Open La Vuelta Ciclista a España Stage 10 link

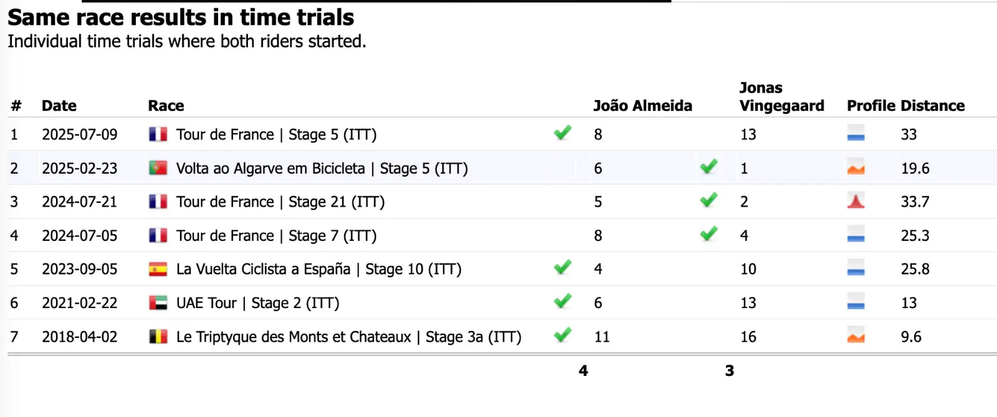[x=318, y=269]
